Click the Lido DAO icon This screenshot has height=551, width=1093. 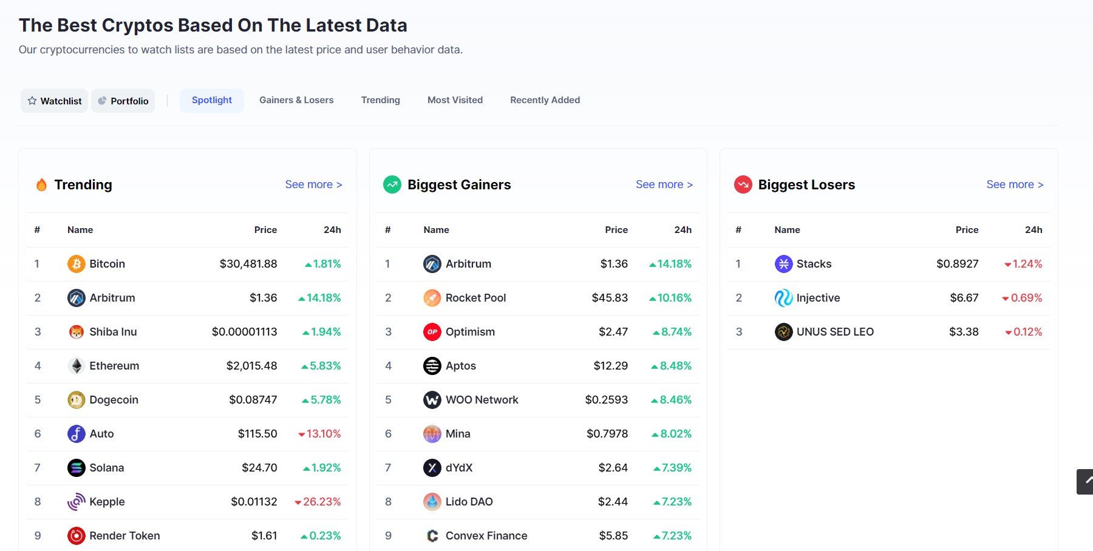(x=432, y=502)
